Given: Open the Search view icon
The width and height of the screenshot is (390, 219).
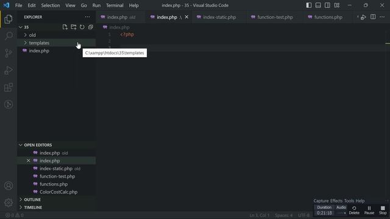Looking at the screenshot, I should [9, 36].
